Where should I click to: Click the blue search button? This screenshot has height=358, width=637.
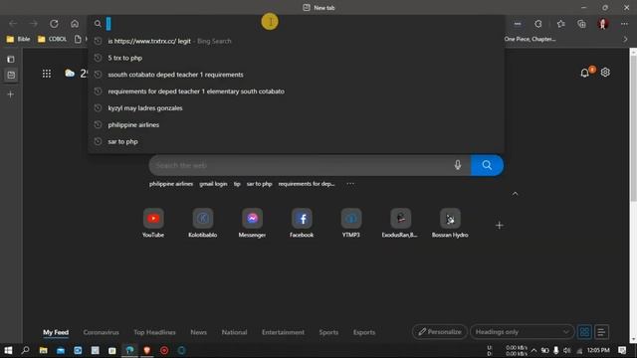coord(487,165)
